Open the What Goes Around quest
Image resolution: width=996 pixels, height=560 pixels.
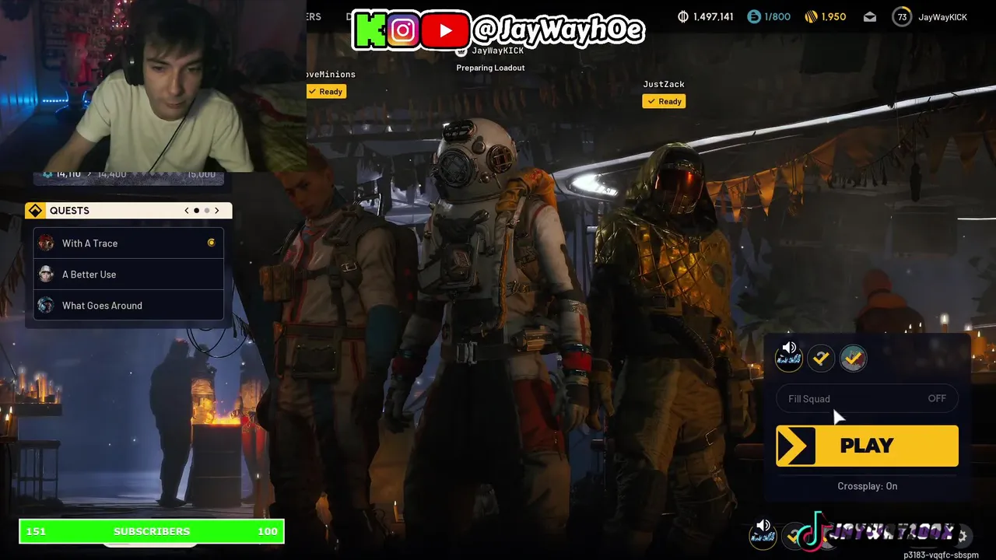[128, 306]
